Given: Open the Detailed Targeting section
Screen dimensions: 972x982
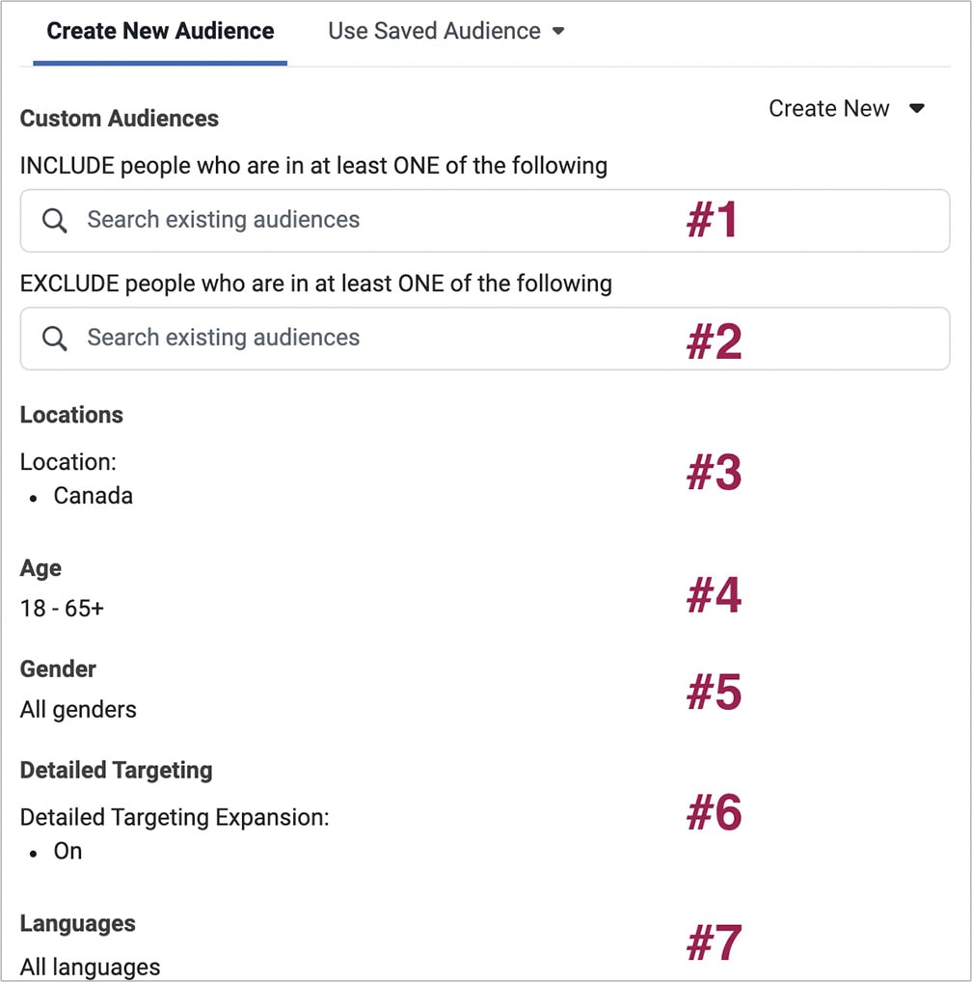Looking at the screenshot, I should point(116,771).
